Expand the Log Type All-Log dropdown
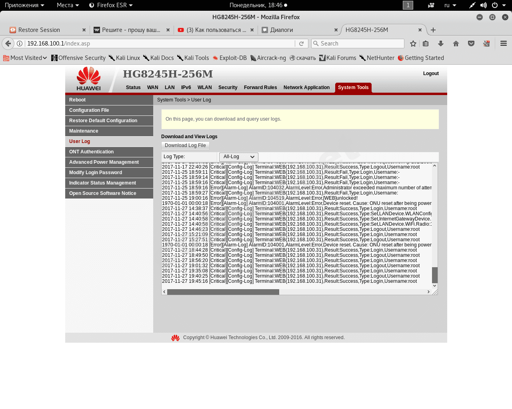The width and height of the screenshot is (512, 409). [239, 157]
